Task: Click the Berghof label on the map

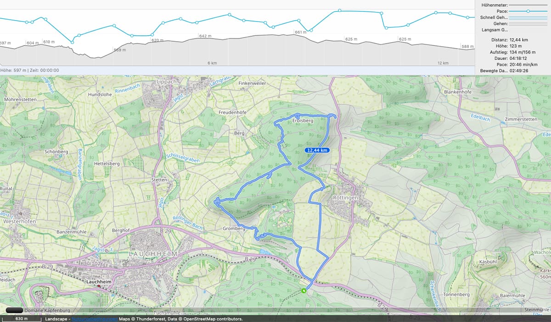Action: pyautogui.click(x=122, y=230)
